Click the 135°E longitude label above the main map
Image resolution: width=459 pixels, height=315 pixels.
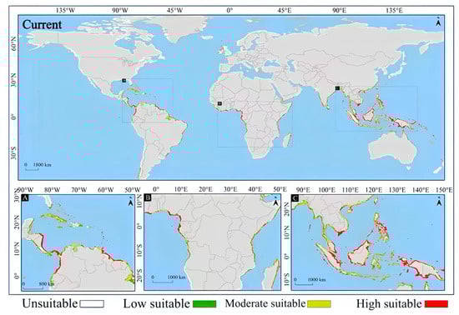(x=394, y=11)
